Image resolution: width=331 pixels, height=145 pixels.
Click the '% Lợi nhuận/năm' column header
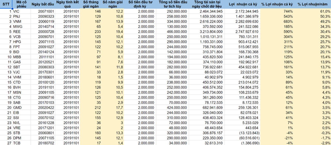click(x=314, y=4)
